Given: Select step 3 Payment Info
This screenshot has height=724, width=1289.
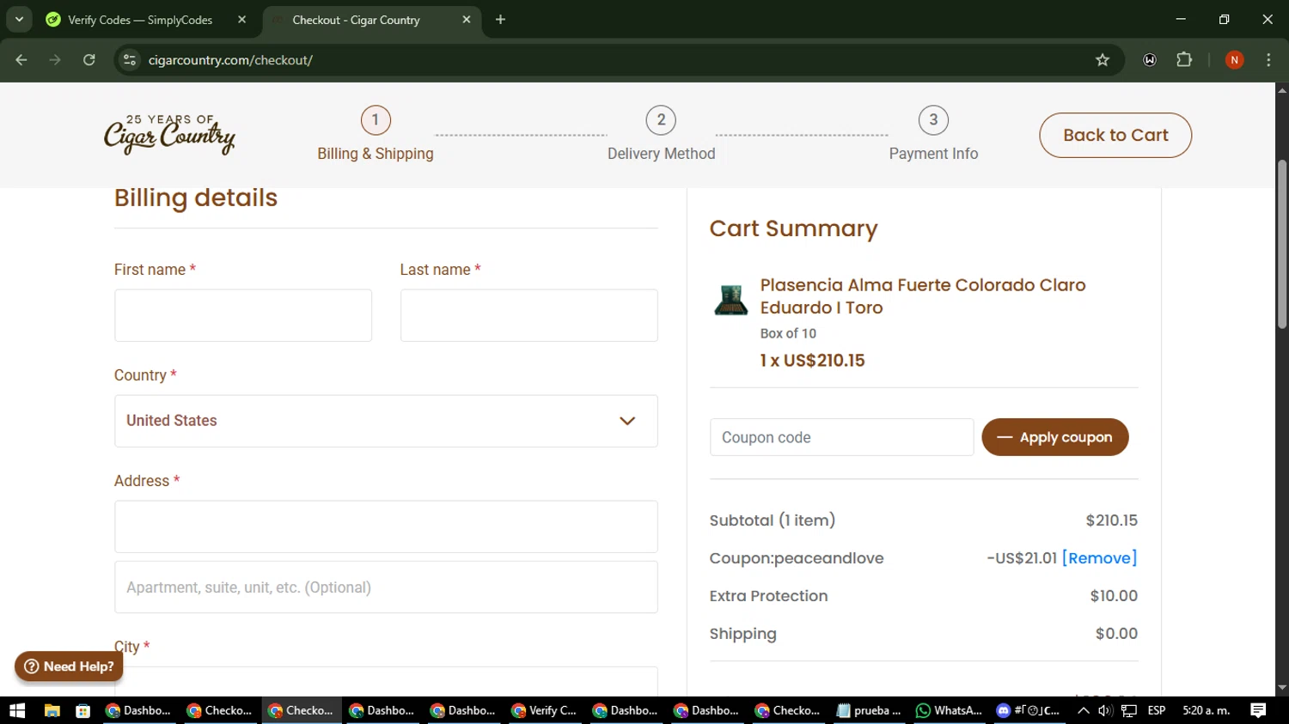Looking at the screenshot, I should 933,134.
